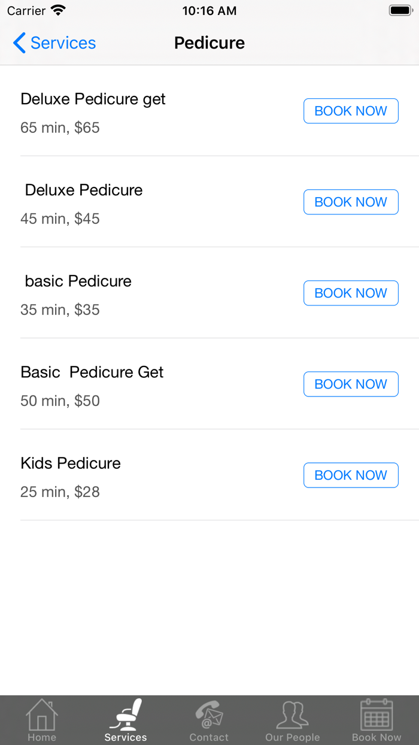The image size is (419, 745).
Task: Open the Our People icon
Action: pyautogui.click(x=293, y=714)
